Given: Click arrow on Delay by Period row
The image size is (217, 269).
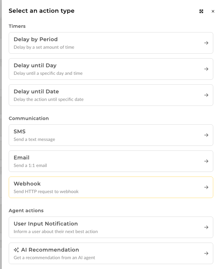Looking at the screenshot, I should coord(206,43).
